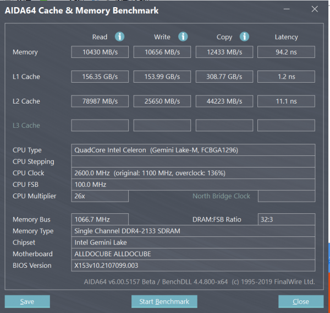Click the info icon next to Write
The height and width of the screenshot is (313, 330).
(183, 37)
